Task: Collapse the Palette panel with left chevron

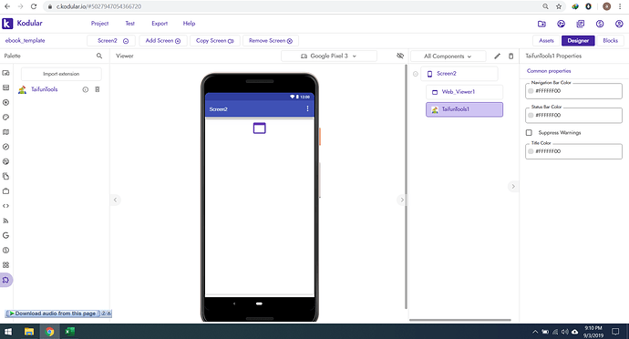Action: [x=115, y=200]
